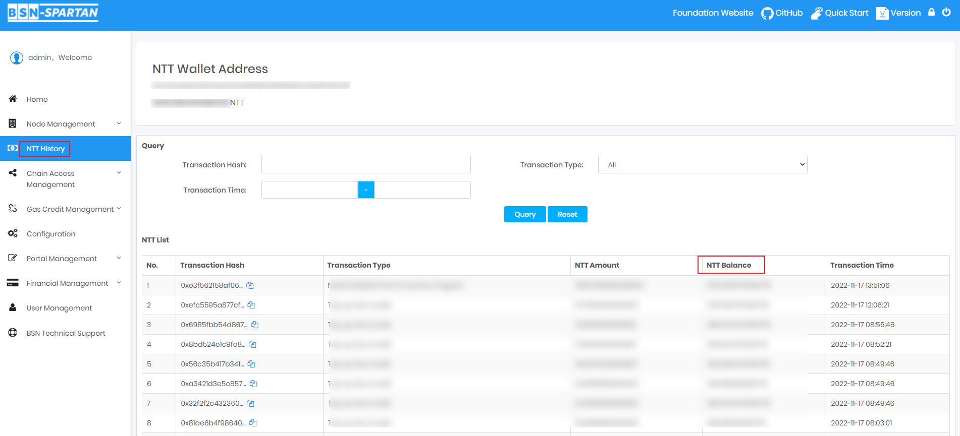Expand Gas Credit Management menu
This screenshot has height=436, width=960.
tap(66, 209)
